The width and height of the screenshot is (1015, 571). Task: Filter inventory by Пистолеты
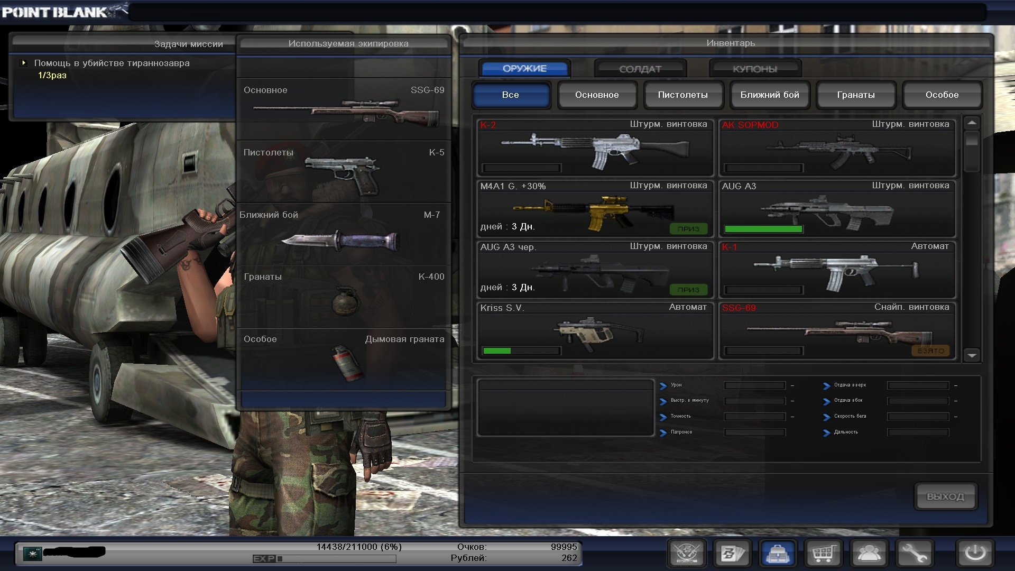[683, 95]
